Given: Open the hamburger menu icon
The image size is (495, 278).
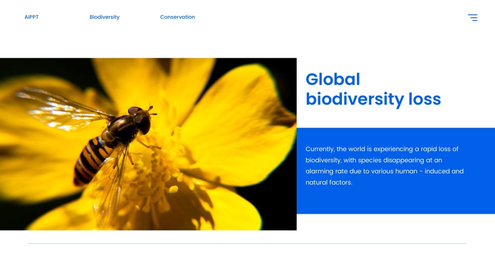Looking at the screenshot, I should click(x=472, y=17).
